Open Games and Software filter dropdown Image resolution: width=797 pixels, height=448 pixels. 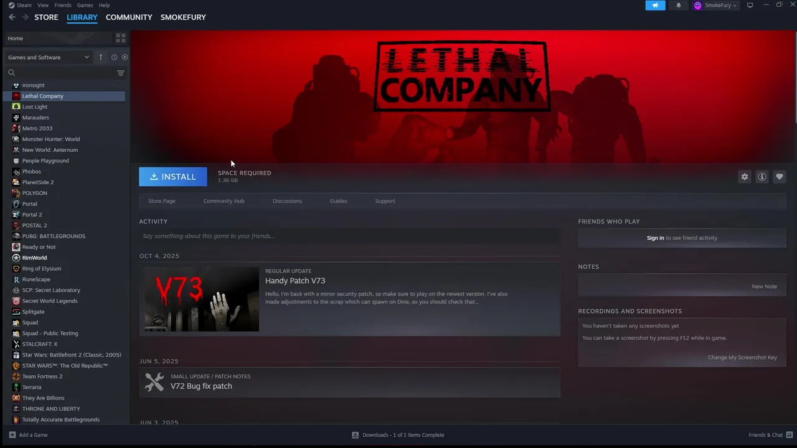click(x=49, y=57)
